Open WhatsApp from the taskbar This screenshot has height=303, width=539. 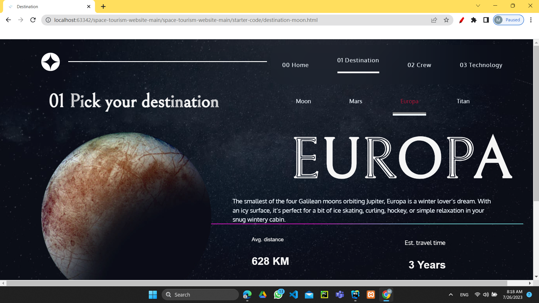(x=278, y=295)
